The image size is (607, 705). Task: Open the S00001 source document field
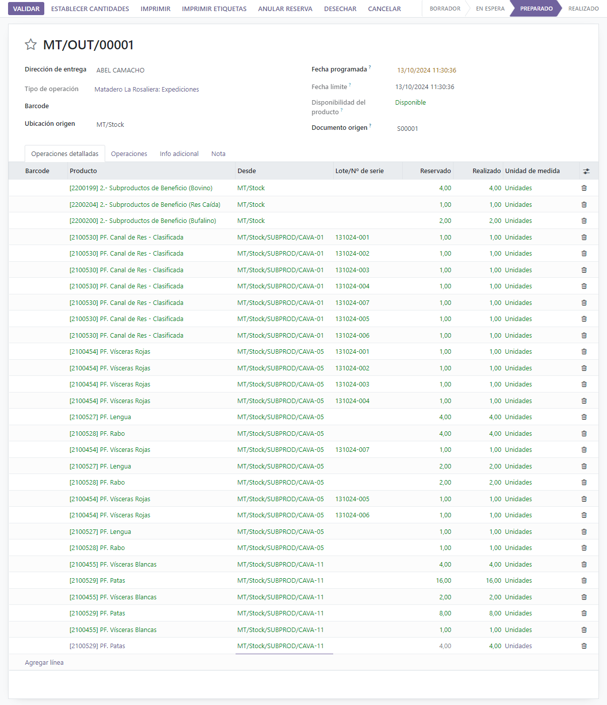point(408,129)
